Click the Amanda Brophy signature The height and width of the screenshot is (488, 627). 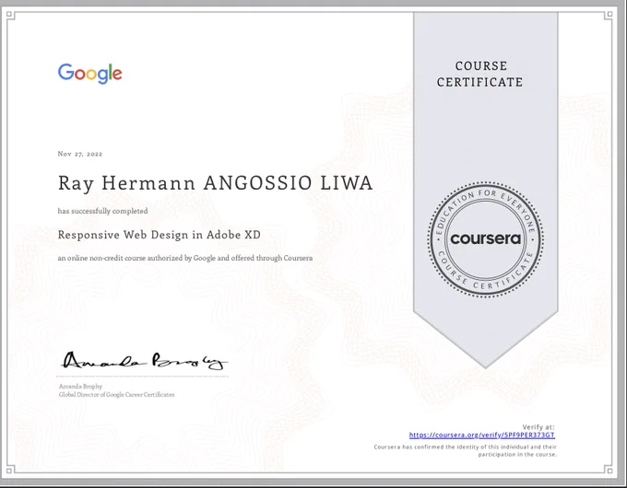145,361
